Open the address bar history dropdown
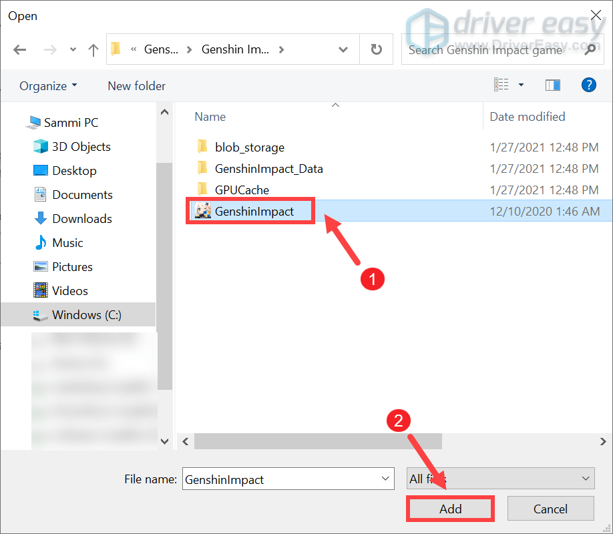Screen dimensions: 613x534 [x=343, y=49]
